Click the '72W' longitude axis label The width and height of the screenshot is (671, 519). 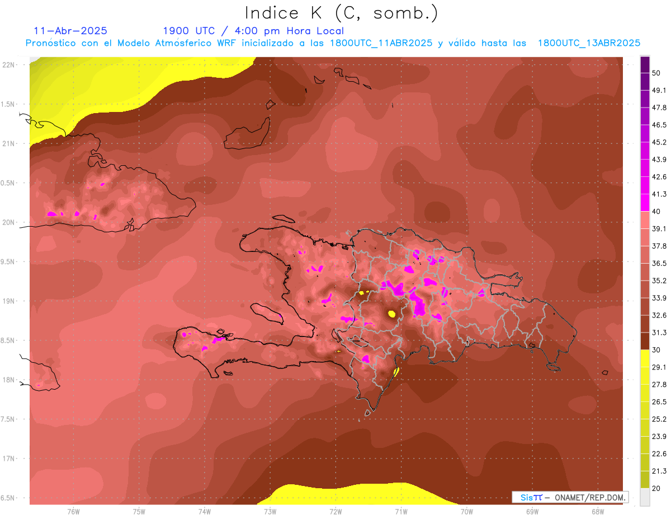coord(335,512)
